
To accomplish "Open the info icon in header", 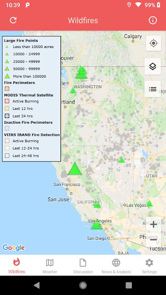I will (x=153, y=20).
